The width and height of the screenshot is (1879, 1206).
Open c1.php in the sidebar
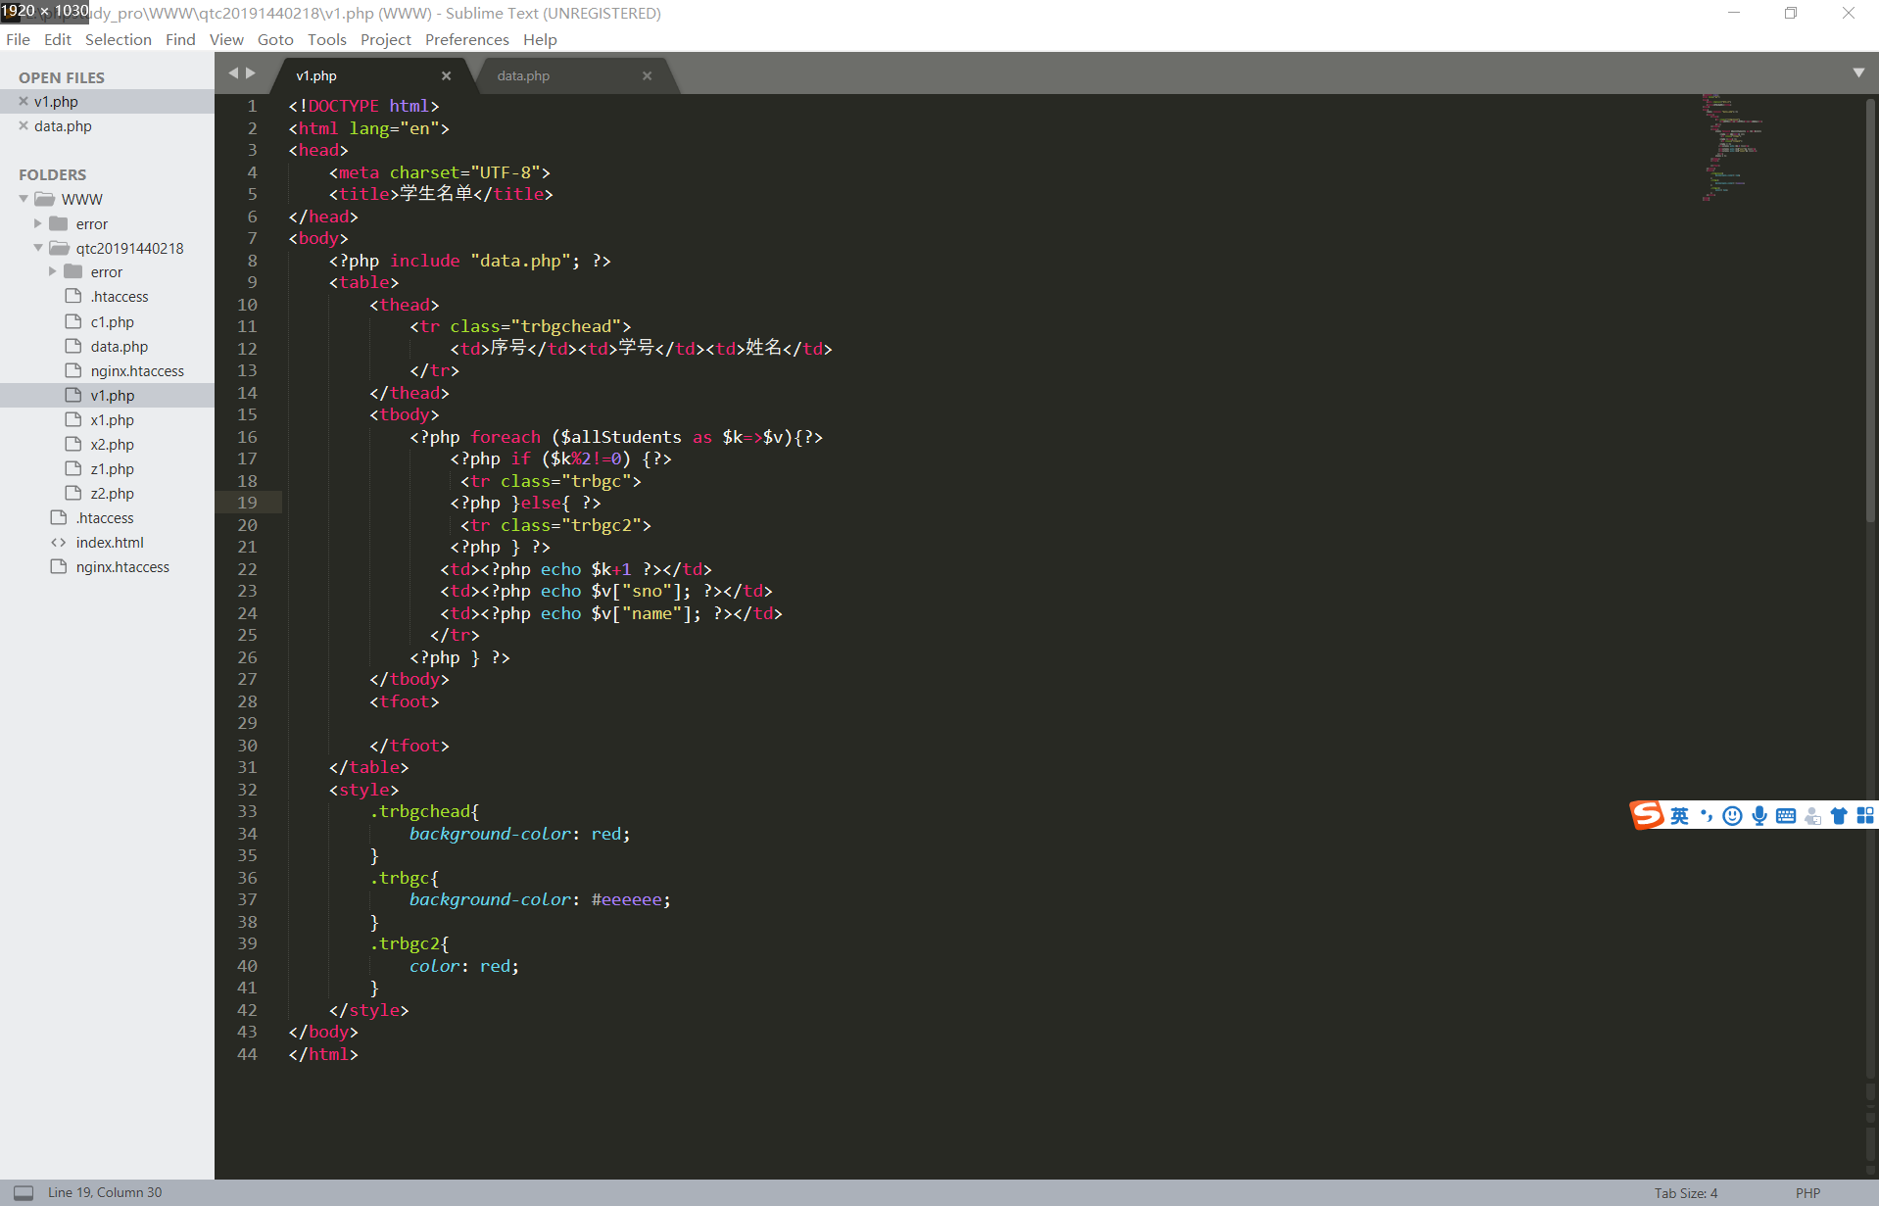pos(113,321)
